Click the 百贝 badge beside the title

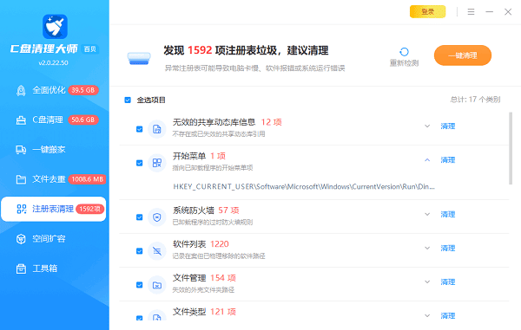tap(90, 49)
